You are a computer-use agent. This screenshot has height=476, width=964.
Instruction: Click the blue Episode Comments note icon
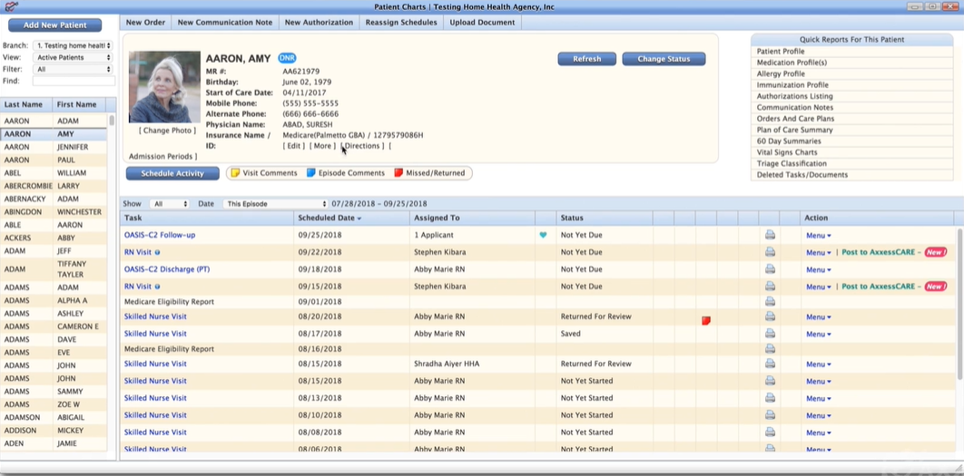[x=310, y=173]
